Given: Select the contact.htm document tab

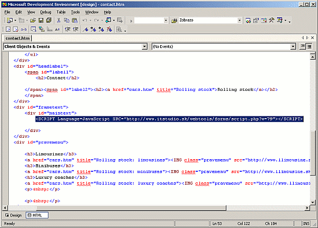Looking at the screenshot, I should point(17,38).
